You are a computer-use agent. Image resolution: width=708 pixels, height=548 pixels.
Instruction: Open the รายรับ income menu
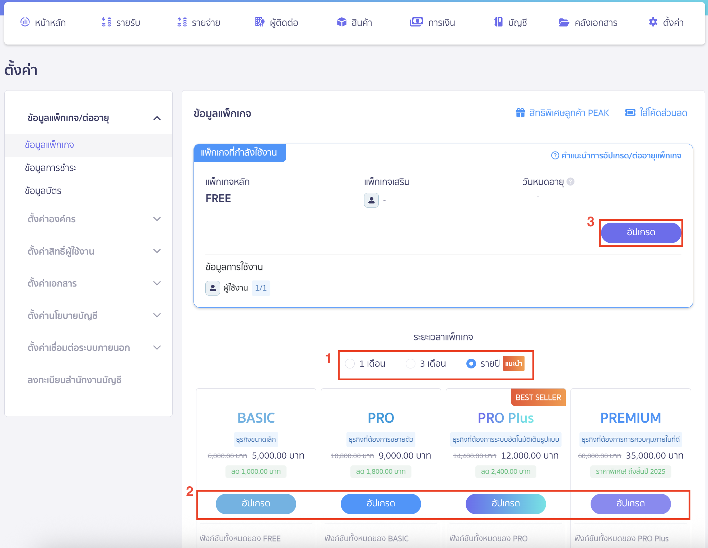click(x=121, y=23)
